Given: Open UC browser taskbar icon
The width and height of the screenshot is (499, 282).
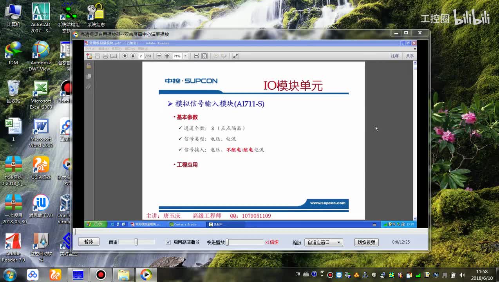Looking at the screenshot, I should click(x=55, y=275).
